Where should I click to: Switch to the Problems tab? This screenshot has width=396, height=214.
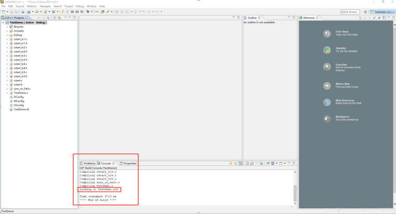[x=89, y=163]
